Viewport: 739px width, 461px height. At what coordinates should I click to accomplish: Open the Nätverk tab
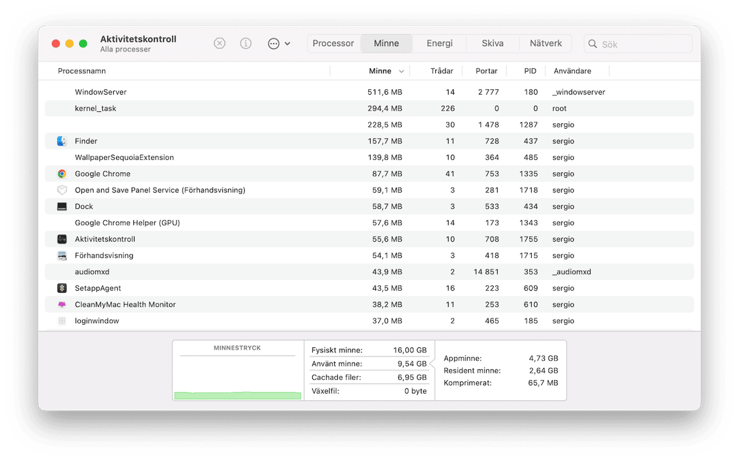tap(546, 44)
